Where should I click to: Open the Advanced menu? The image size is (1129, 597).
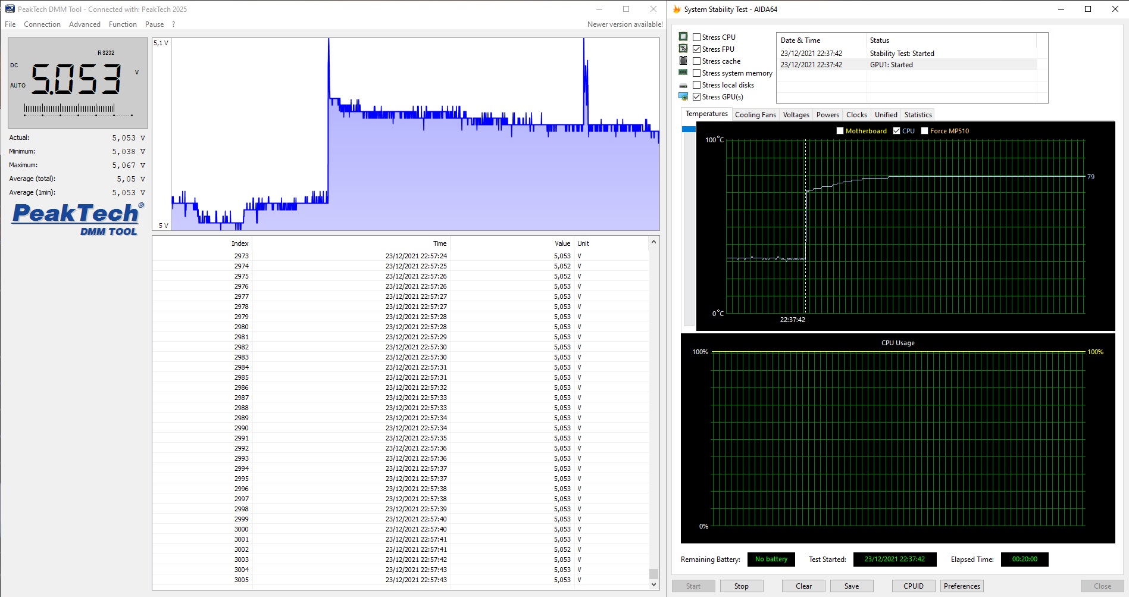tap(85, 24)
